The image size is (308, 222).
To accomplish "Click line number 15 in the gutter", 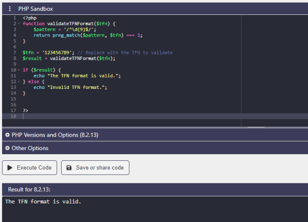I will click(13, 99).
